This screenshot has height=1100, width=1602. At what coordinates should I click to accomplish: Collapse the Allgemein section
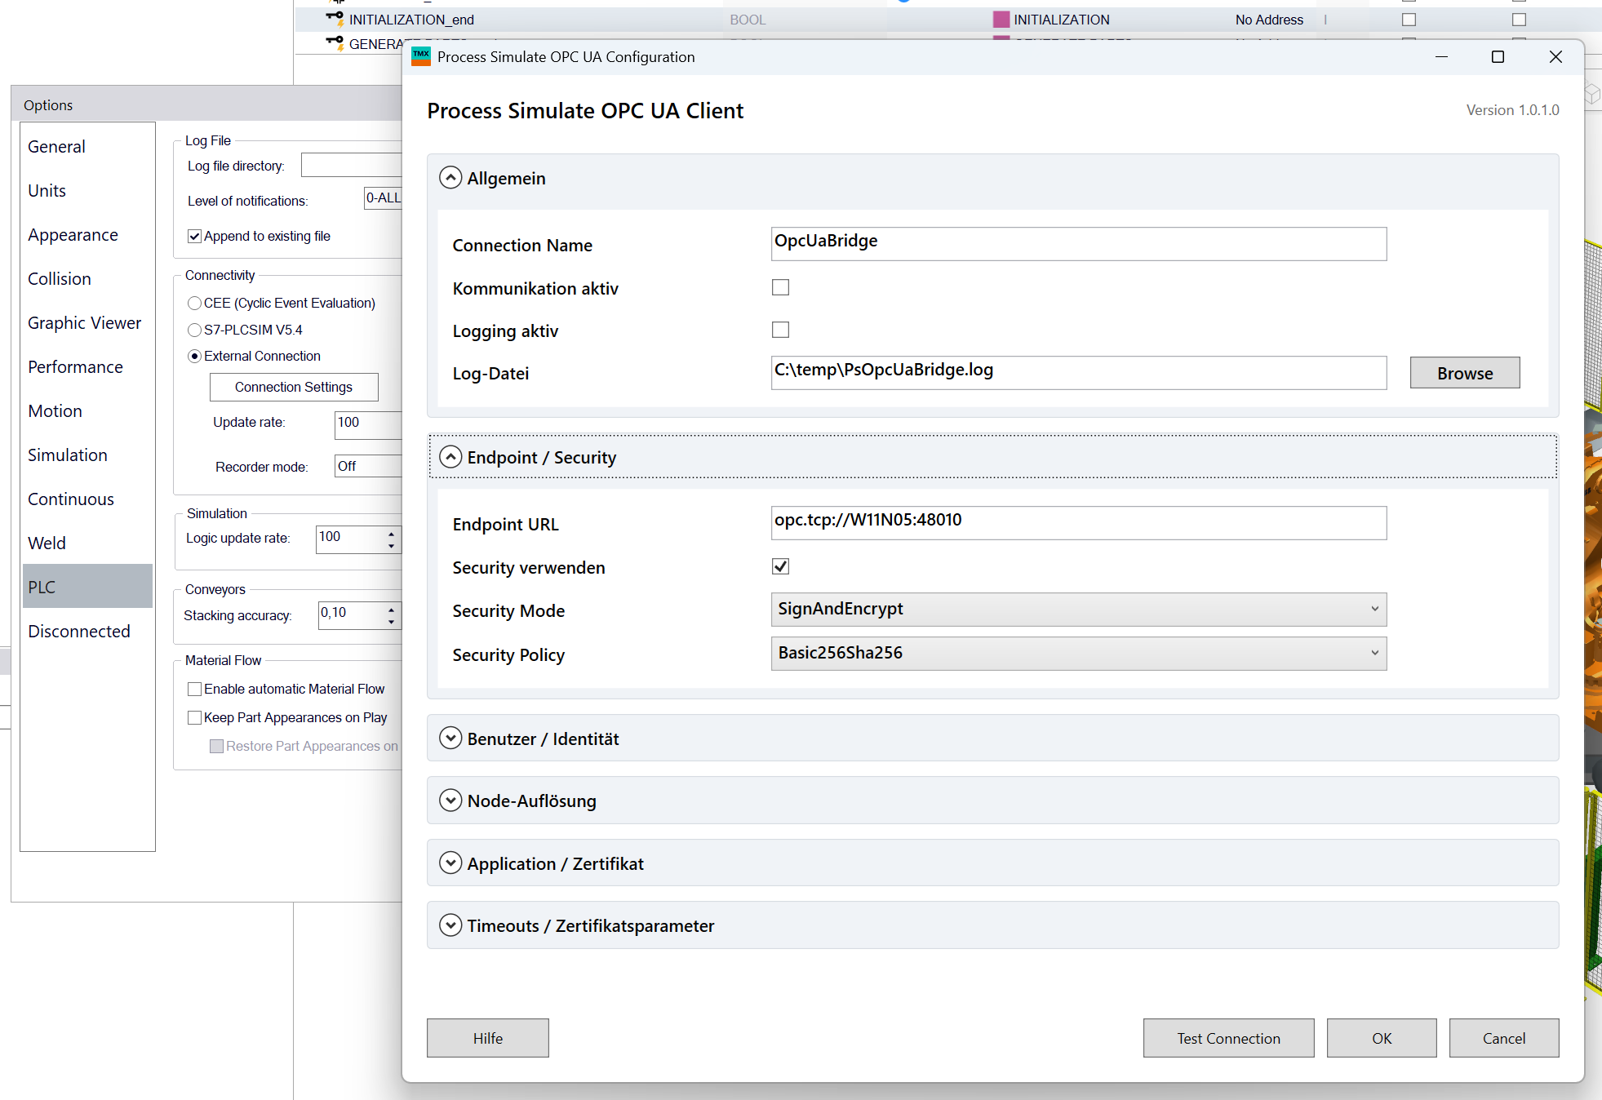coord(450,178)
